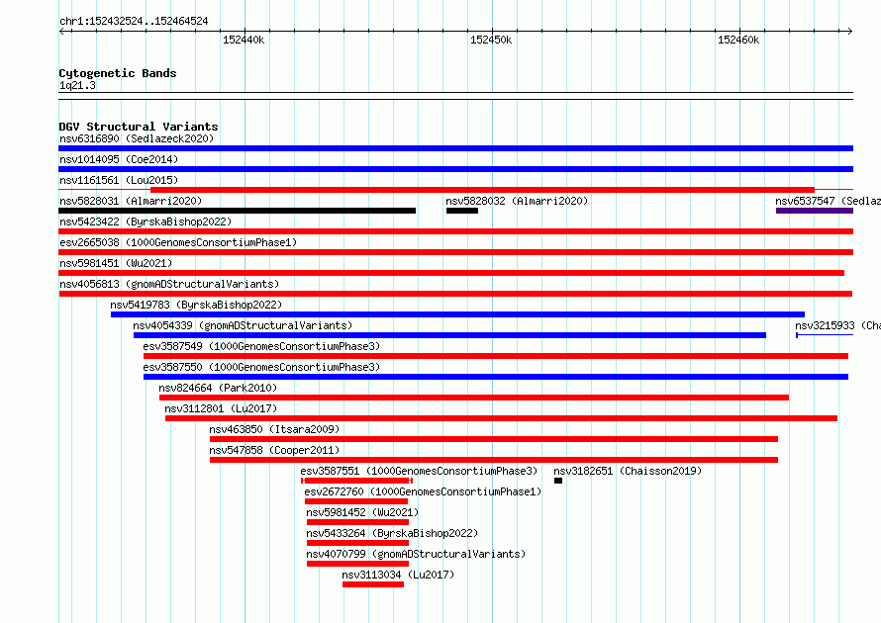Open esv2672760 (1000GenomesConsortiumPhase1) label
This screenshot has height=623, width=881.
(x=423, y=491)
